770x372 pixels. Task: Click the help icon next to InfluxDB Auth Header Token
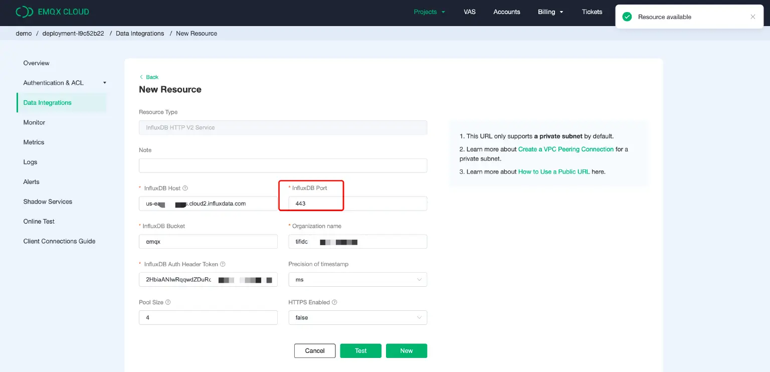coord(223,264)
